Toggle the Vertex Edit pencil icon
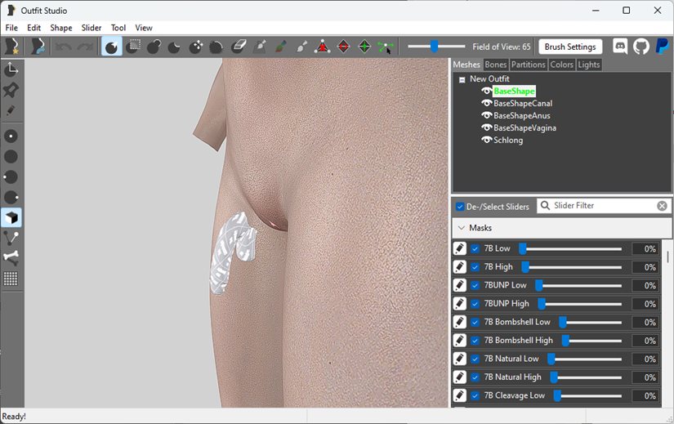 coord(11,110)
